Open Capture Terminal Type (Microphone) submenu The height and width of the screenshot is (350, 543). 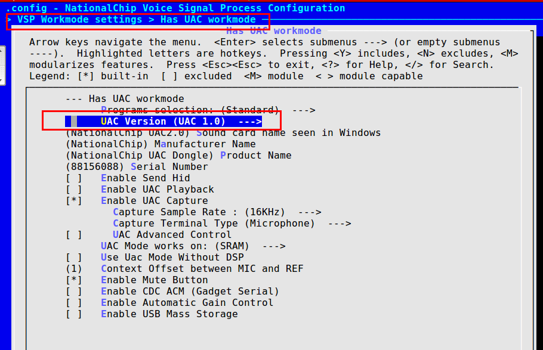(x=232, y=223)
